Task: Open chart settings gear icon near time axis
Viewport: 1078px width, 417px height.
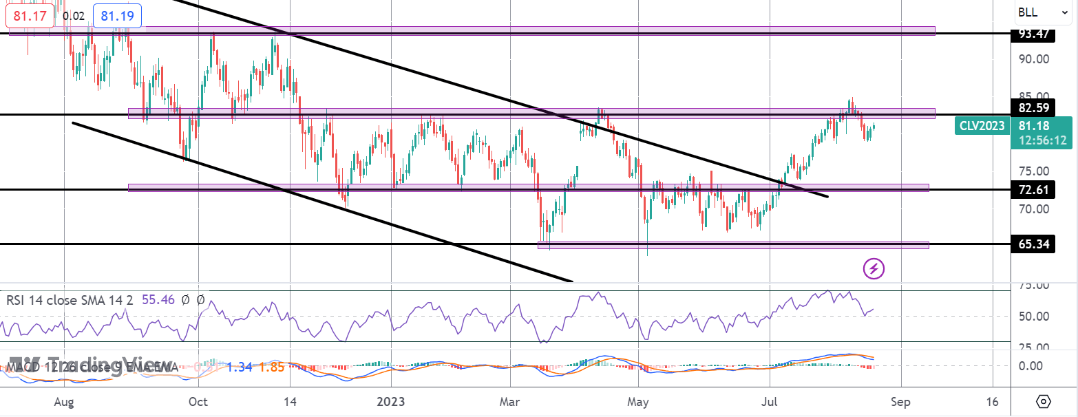Action: tap(1043, 401)
